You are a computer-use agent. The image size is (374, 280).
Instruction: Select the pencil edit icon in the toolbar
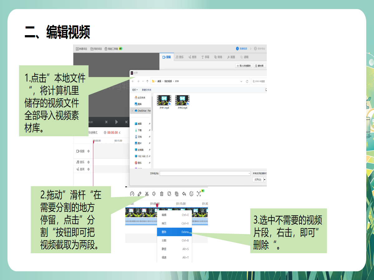pyautogui.click(x=139, y=194)
